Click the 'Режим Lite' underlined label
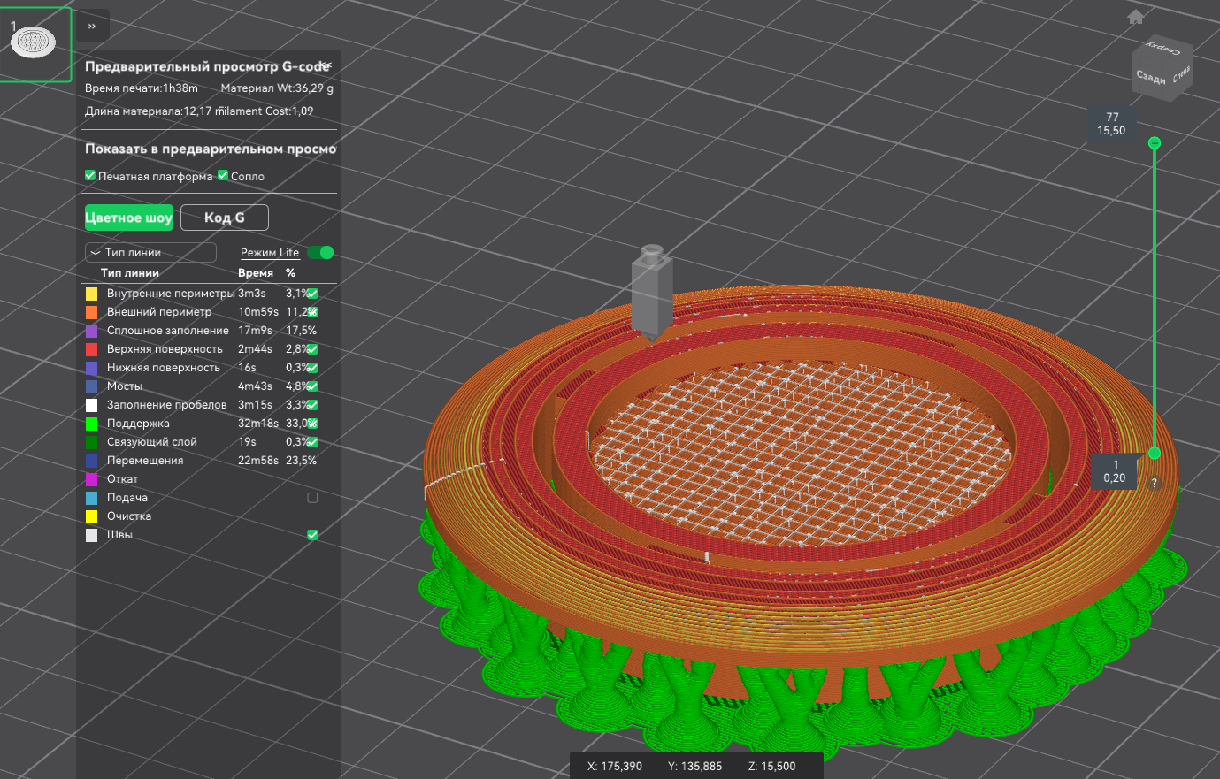1220x779 pixels. [x=270, y=253]
